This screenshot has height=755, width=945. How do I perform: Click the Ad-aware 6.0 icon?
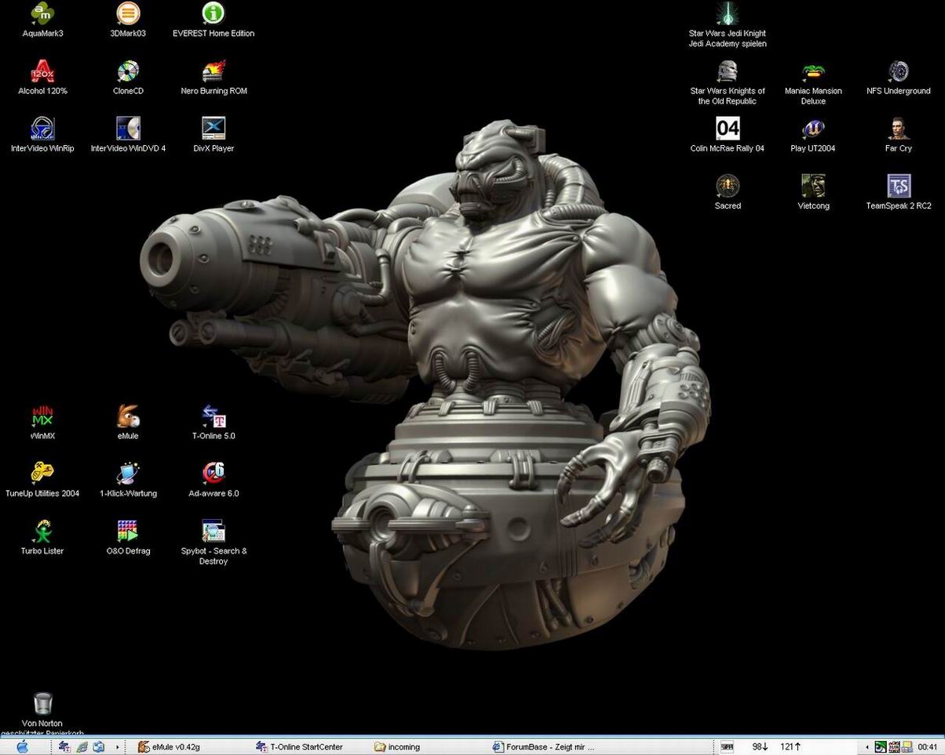tap(213, 474)
